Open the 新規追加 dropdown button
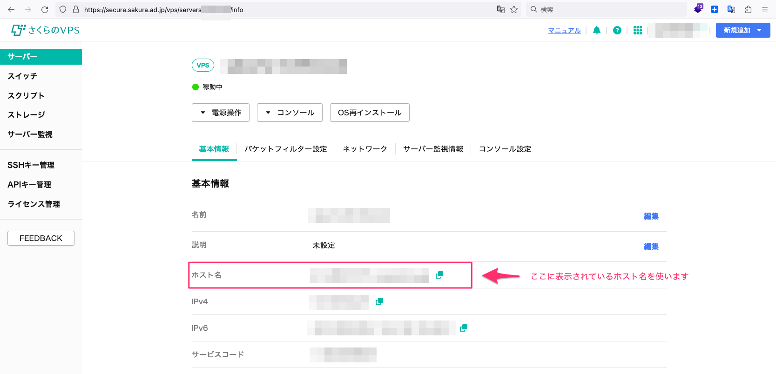 742,30
